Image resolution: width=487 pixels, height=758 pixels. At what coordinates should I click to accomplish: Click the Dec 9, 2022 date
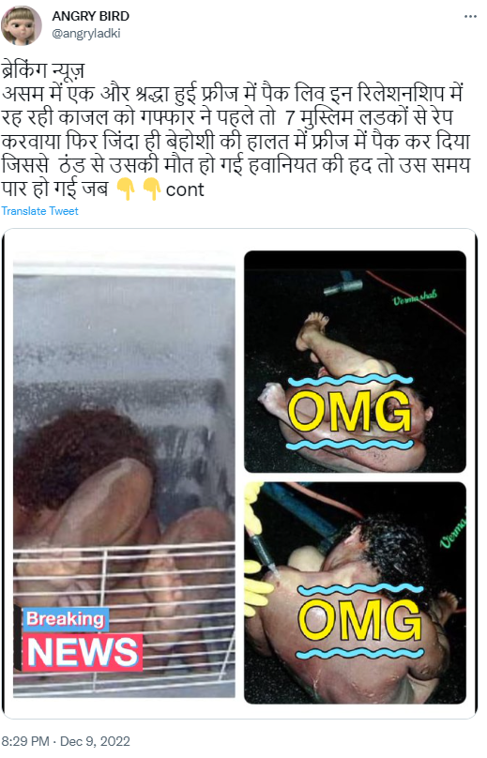pos(96,741)
